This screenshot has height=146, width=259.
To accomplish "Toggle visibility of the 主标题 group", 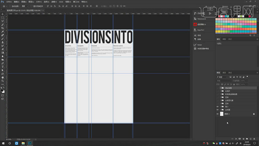I will (x=217, y=110).
